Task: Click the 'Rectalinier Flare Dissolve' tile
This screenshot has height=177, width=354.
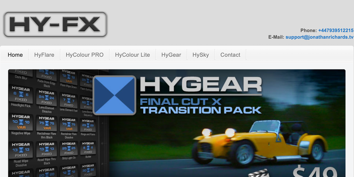Action: (69, 129)
